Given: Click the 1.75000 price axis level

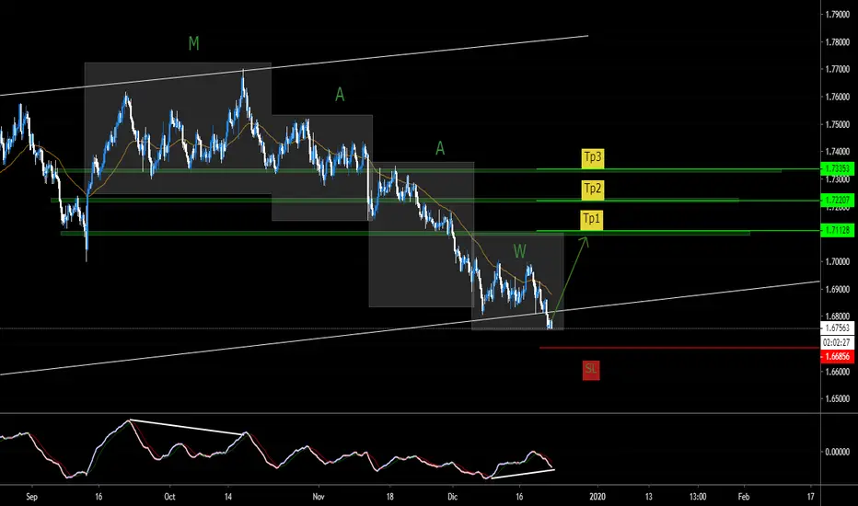Looking at the screenshot, I should (x=837, y=124).
